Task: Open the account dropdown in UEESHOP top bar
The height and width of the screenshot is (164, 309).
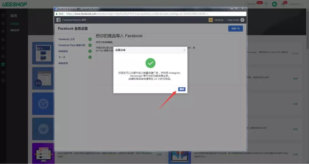Action: pos(296,4)
